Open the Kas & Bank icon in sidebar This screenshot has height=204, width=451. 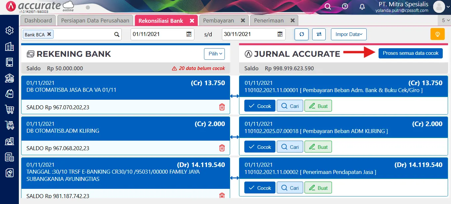(9, 78)
